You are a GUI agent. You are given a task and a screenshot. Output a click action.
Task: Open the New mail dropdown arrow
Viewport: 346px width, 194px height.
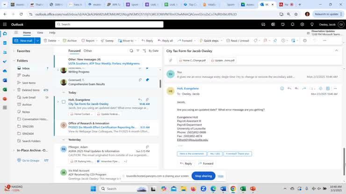click(x=37, y=41)
